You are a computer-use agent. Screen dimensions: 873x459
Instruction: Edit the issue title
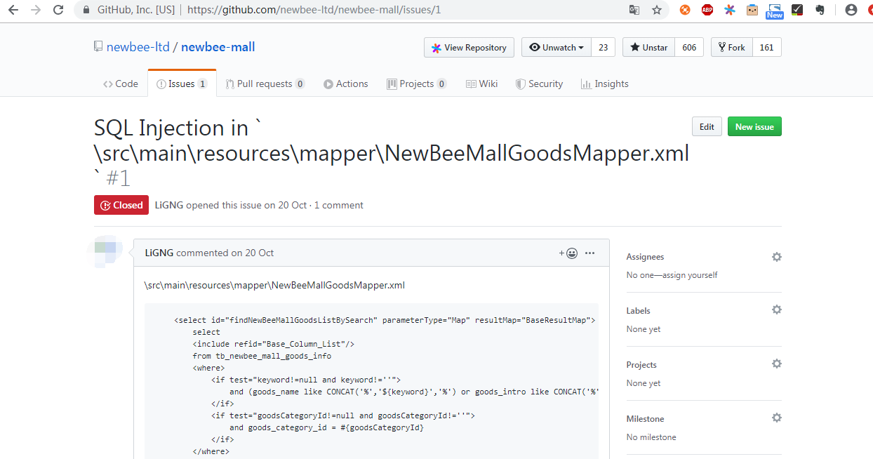tap(707, 126)
